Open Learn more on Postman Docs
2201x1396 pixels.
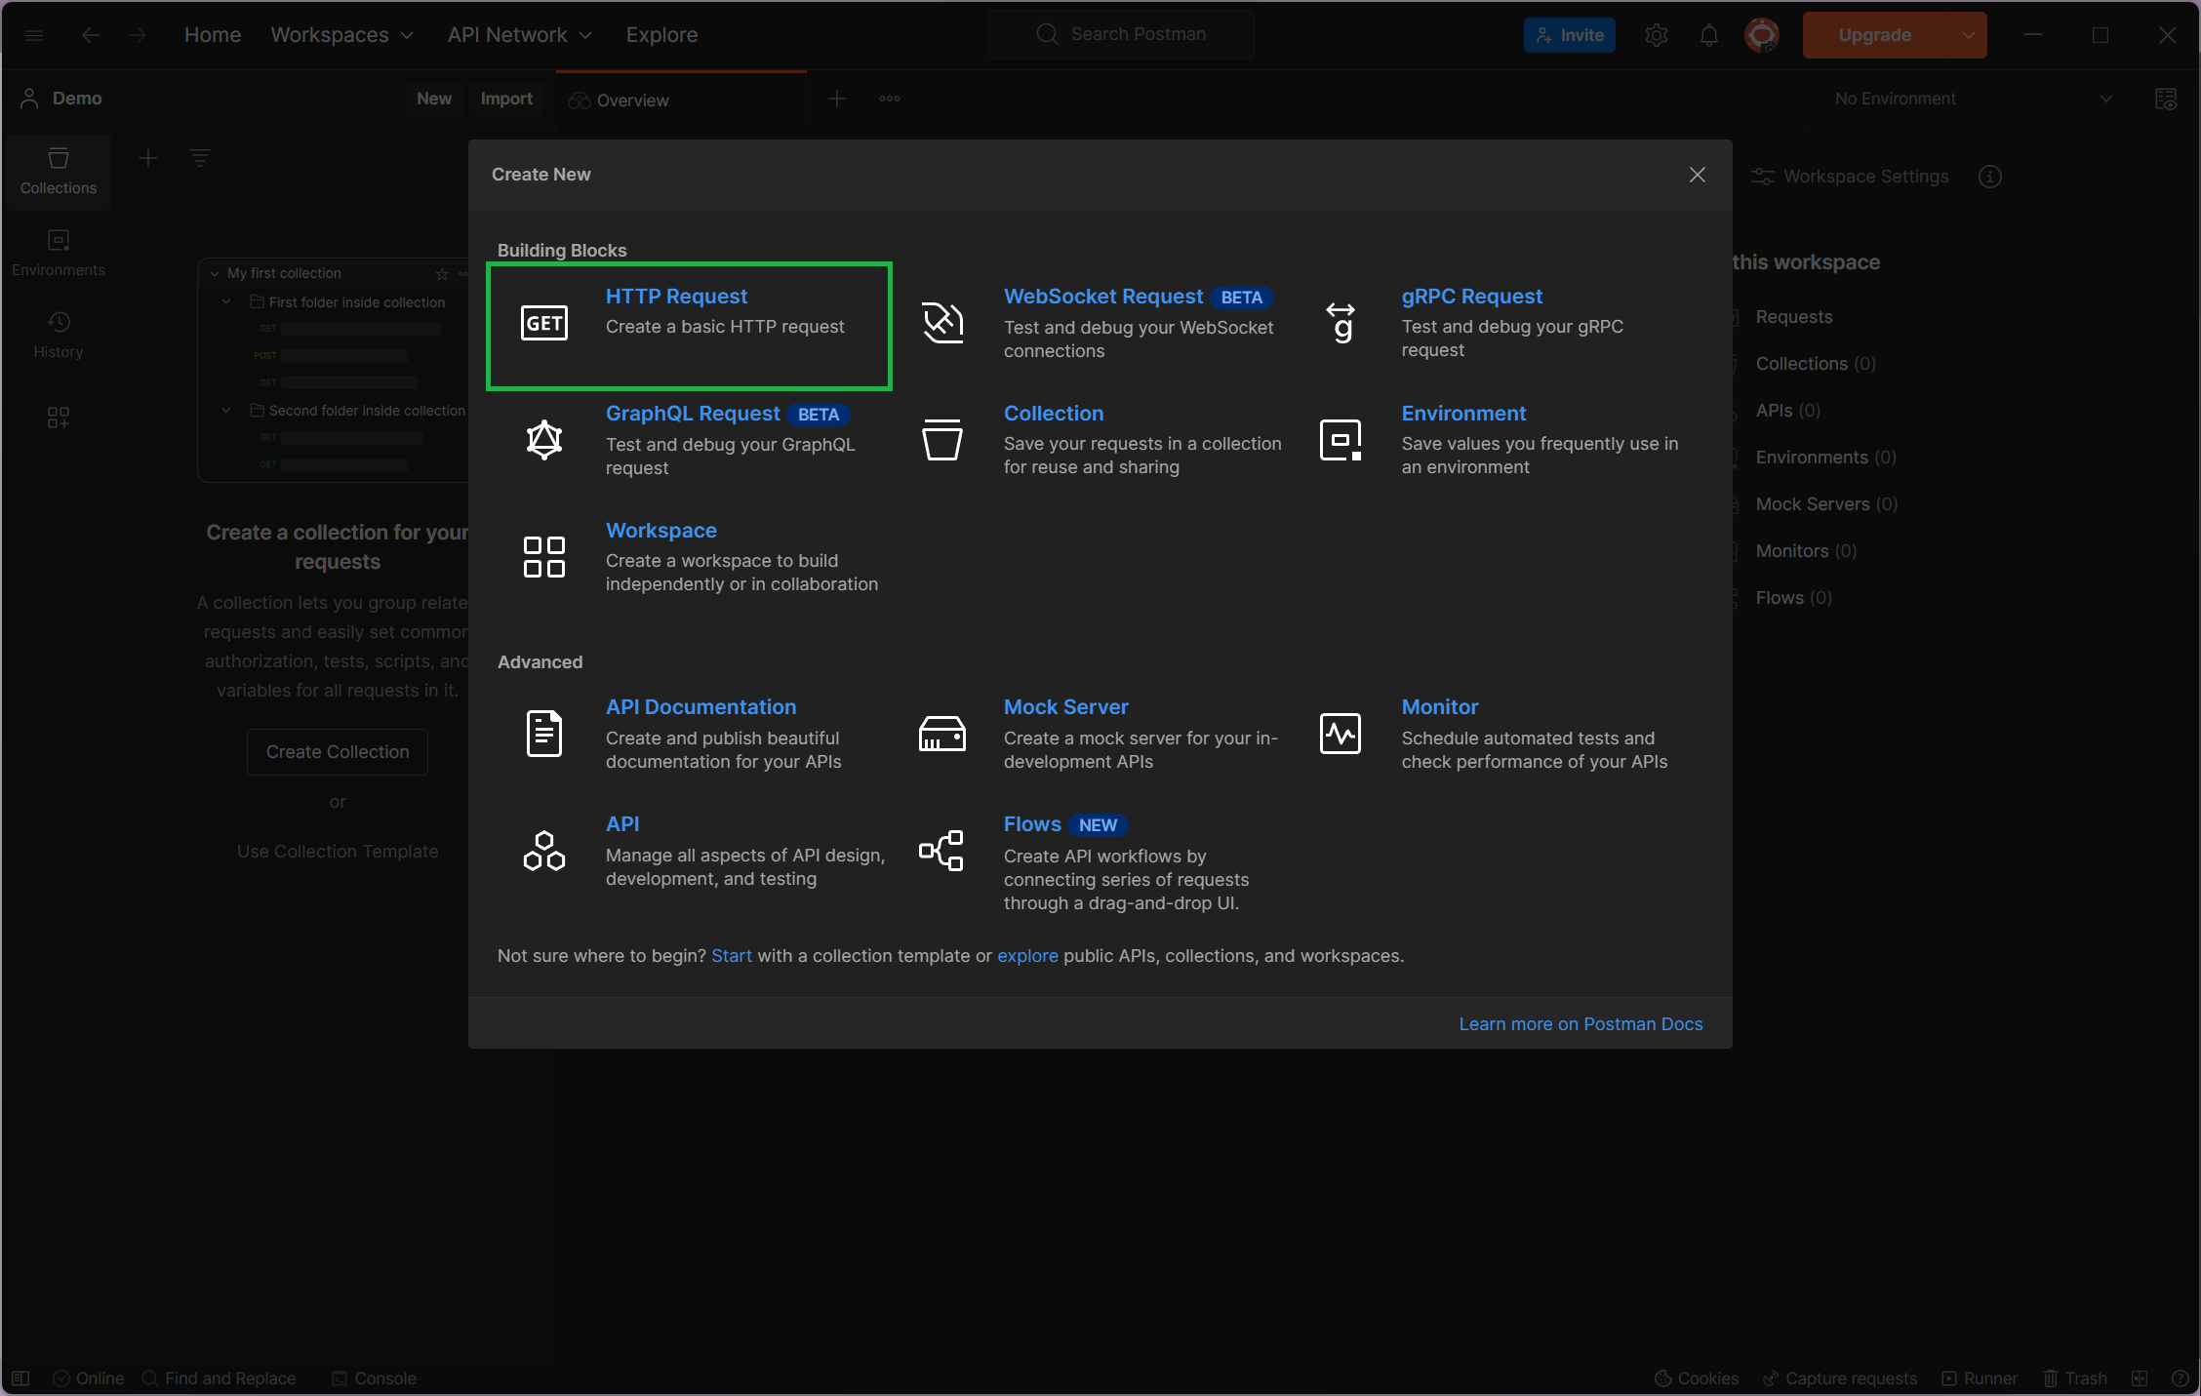coord(1581,1024)
